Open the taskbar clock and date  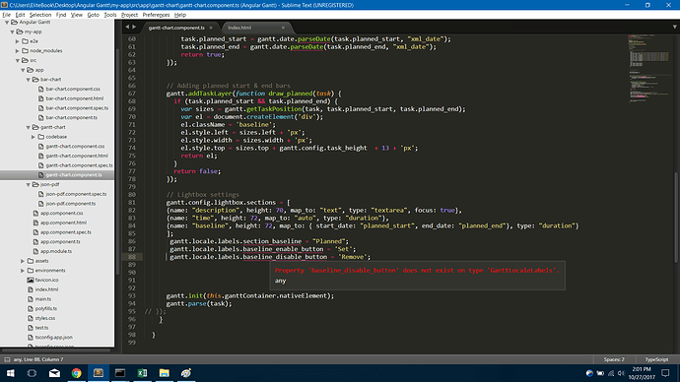click(x=642, y=373)
